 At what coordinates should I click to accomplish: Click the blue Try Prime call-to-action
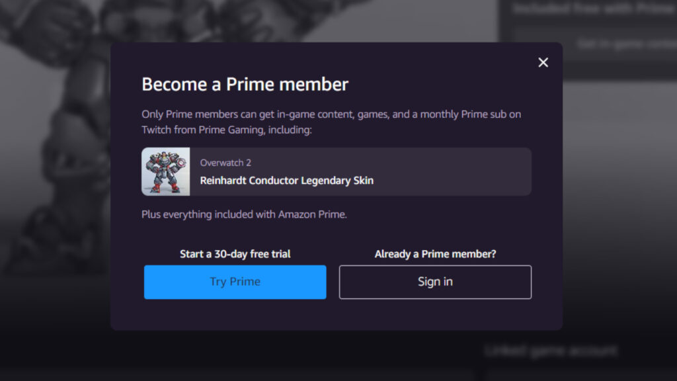235,282
